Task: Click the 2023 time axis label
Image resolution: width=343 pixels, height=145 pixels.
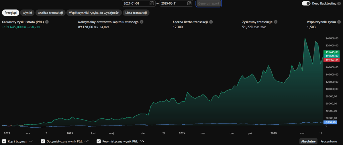Action: point(70,133)
